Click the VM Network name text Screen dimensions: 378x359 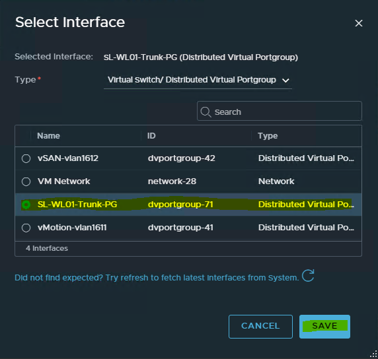coord(63,181)
